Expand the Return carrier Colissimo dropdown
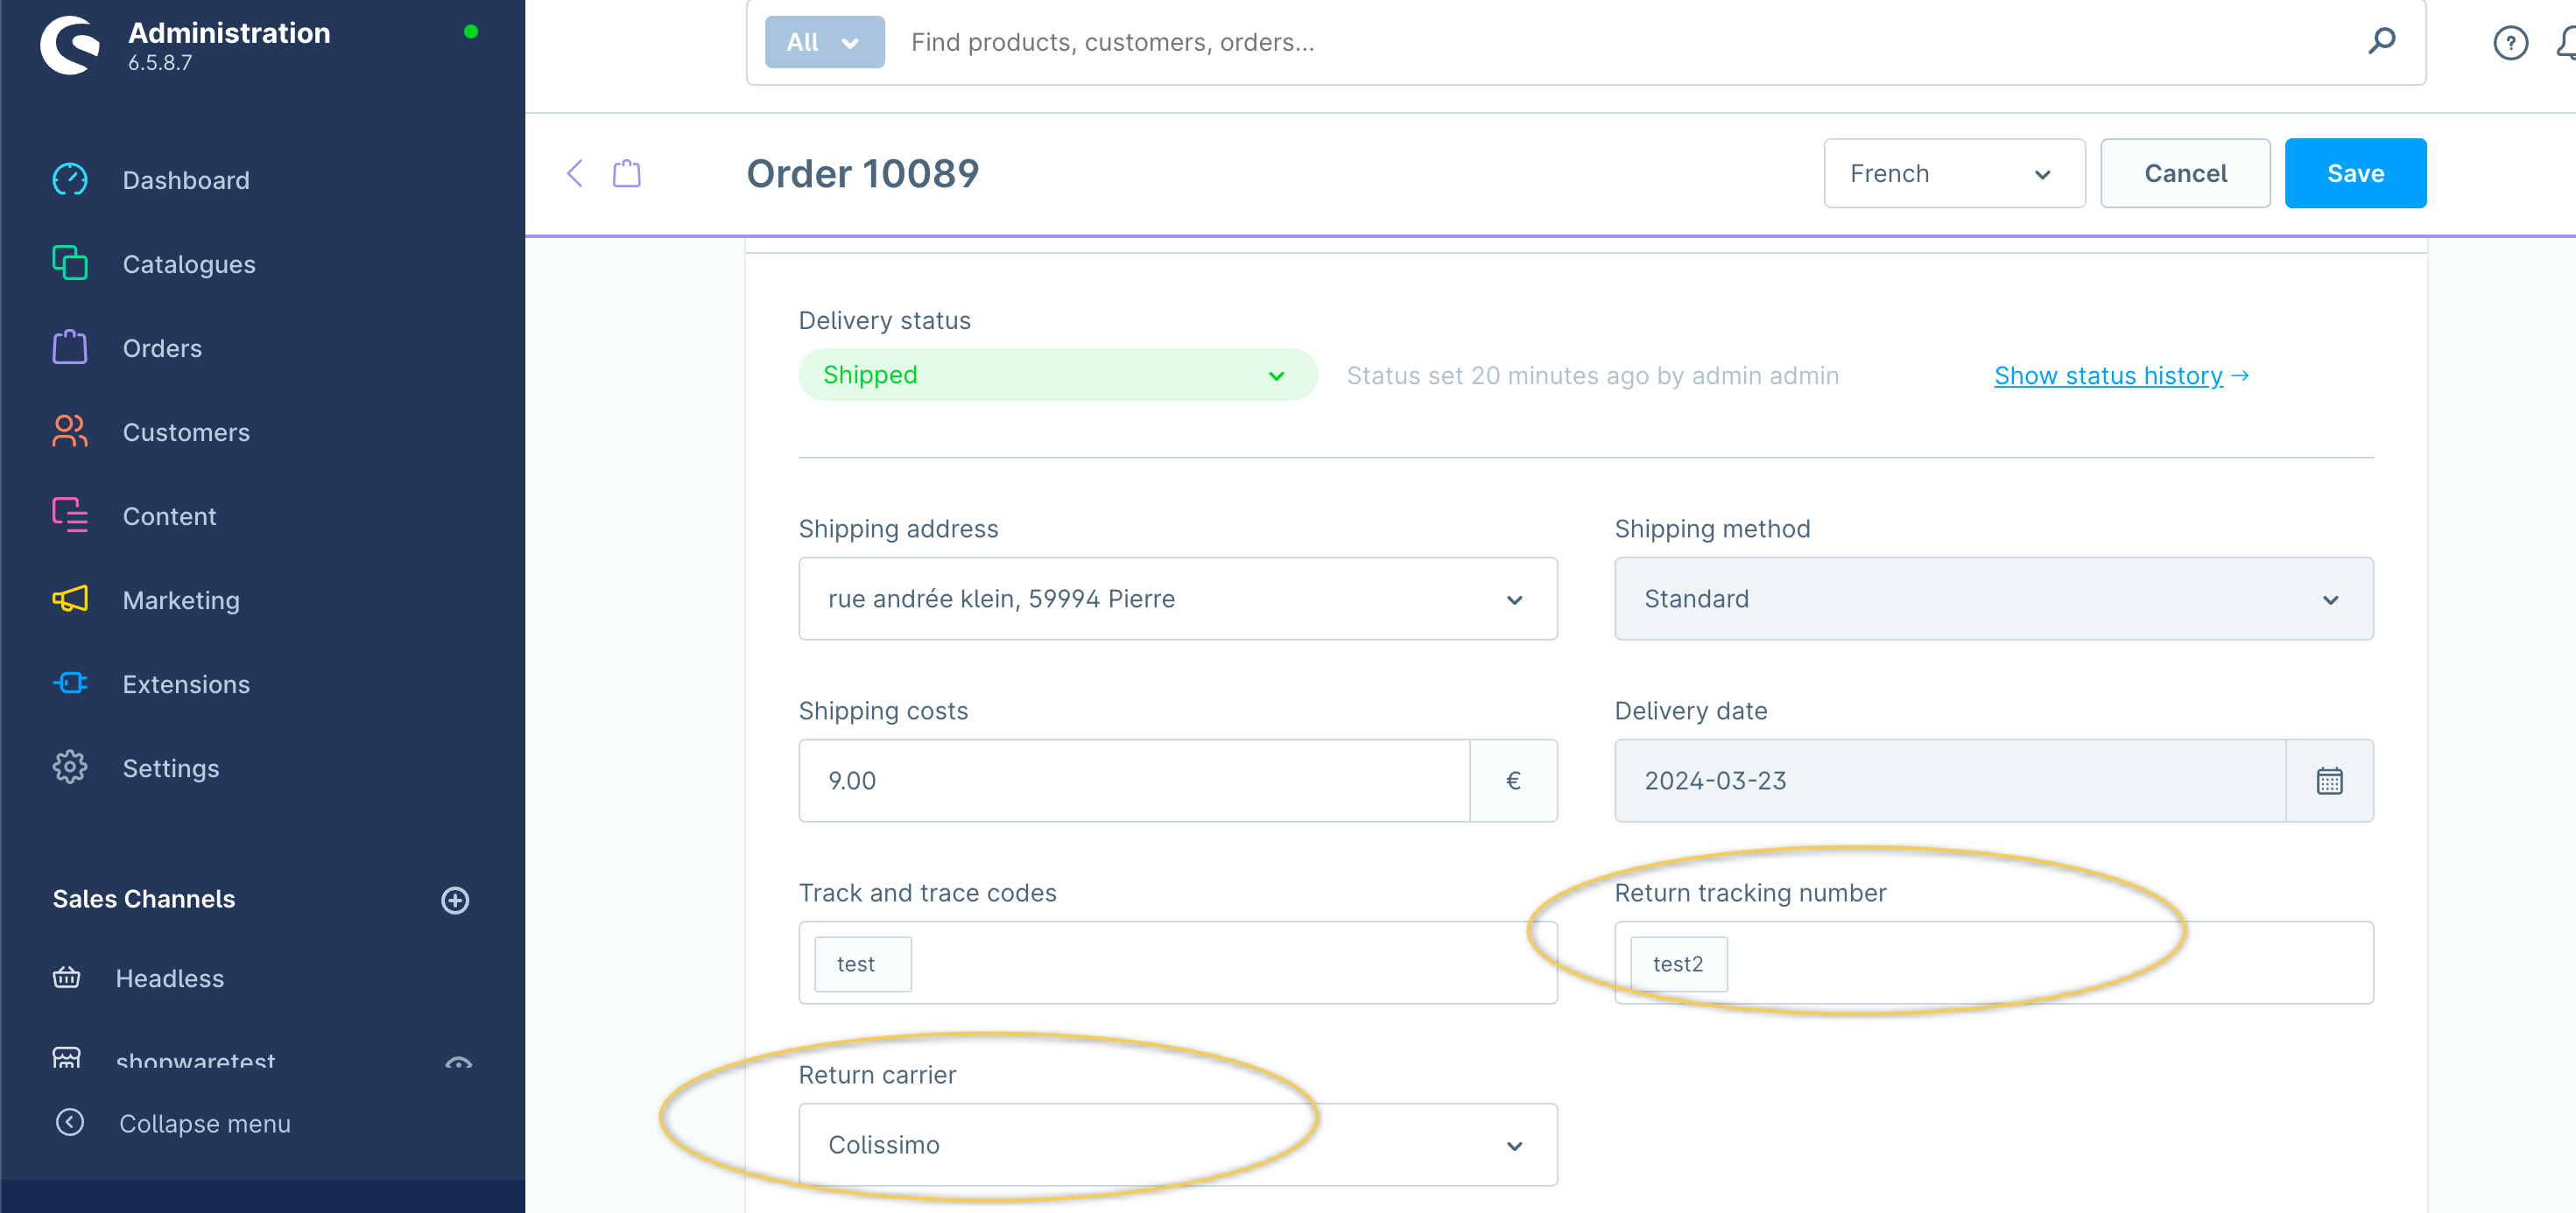The image size is (2576, 1213). click(x=1177, y=1144)
